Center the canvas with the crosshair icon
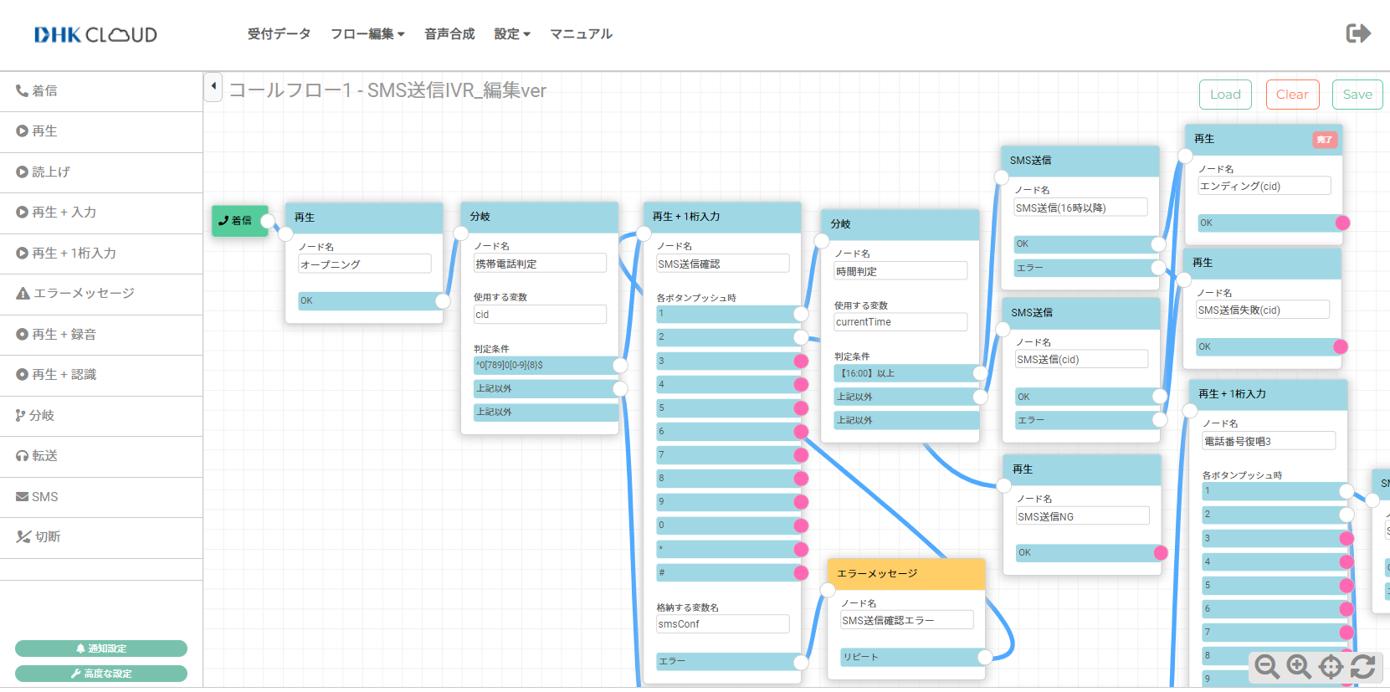The width and height of the screenshot is (1390, 692). 1331,667
